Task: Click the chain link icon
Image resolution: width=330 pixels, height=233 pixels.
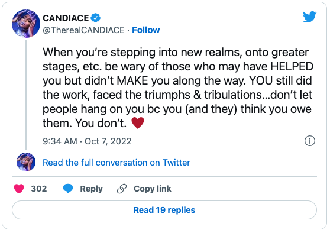Action: click(x=122, y=189)
